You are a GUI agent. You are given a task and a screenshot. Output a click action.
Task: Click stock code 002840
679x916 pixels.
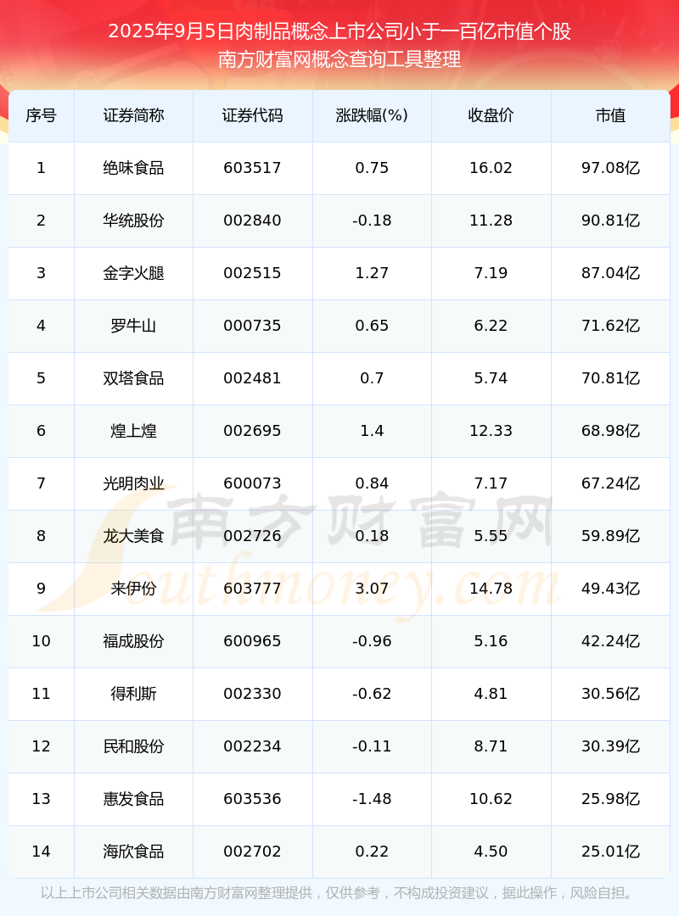[253, 221]
